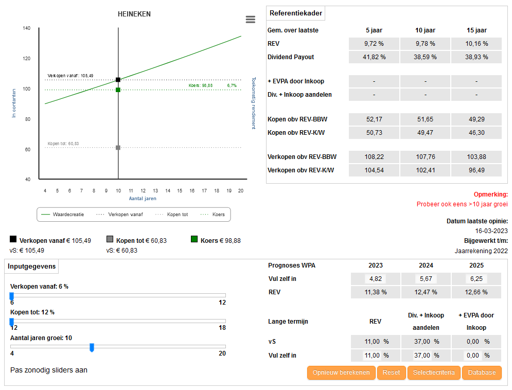The image size is (512, 390).
Task: Click Vul zelf in EVPA door Inkoop input
Action: (x=473, y=356)
